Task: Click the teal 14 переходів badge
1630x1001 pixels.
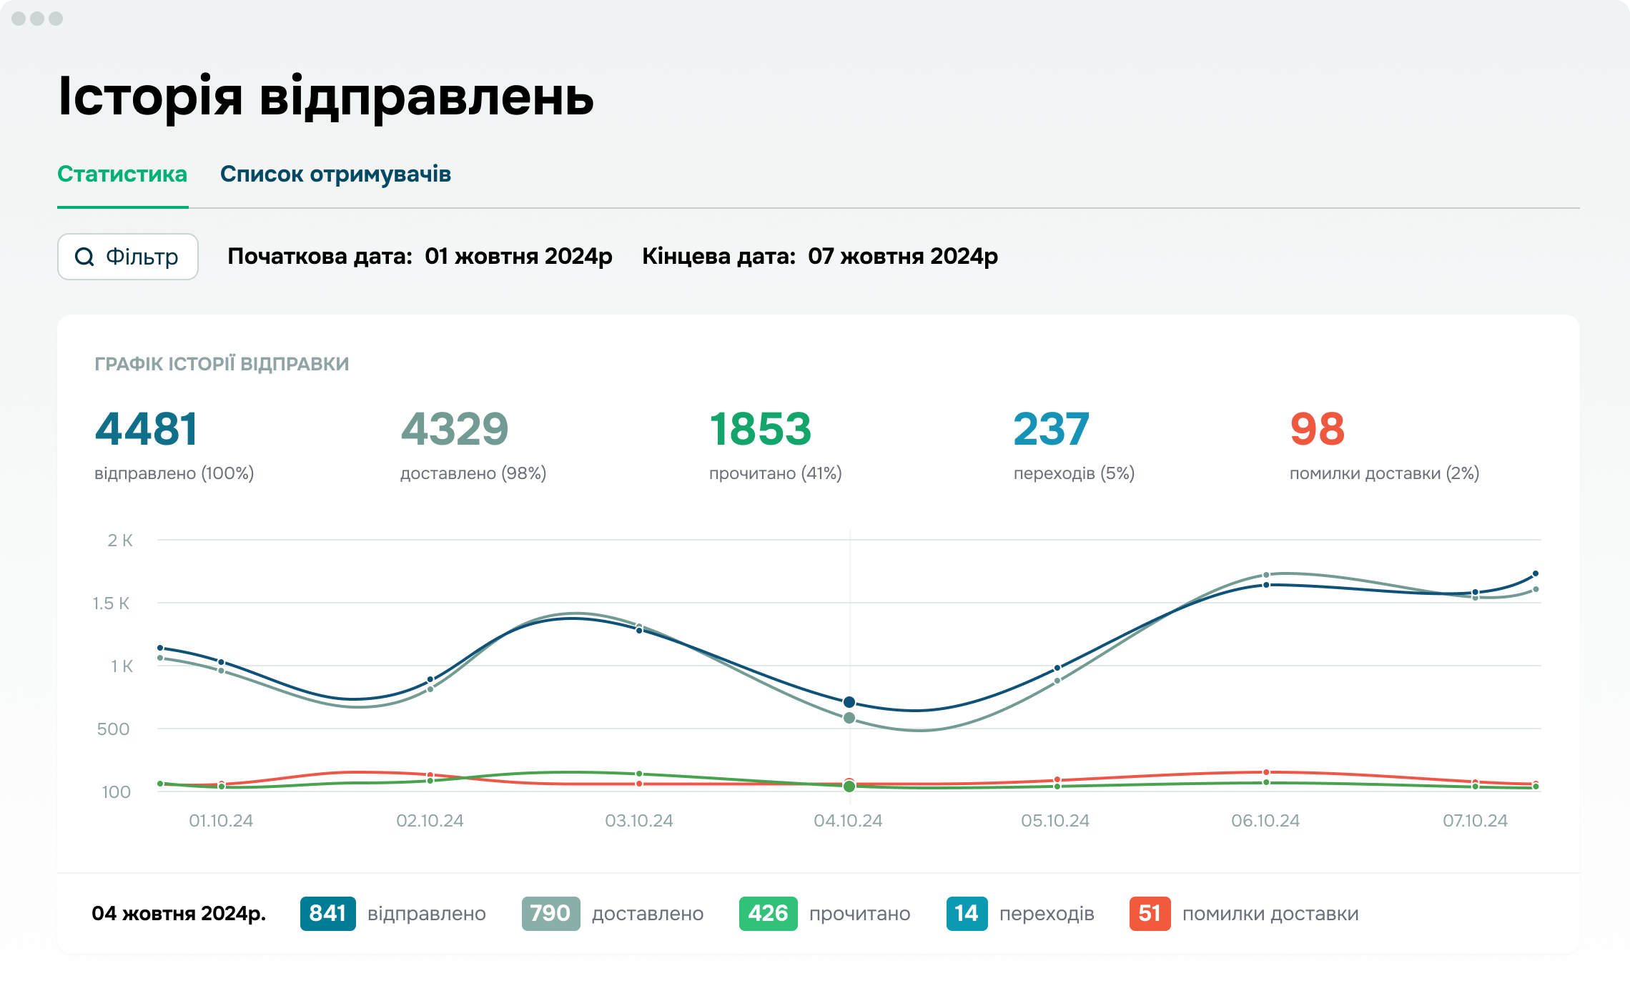Action: click(x=967, y=913)
